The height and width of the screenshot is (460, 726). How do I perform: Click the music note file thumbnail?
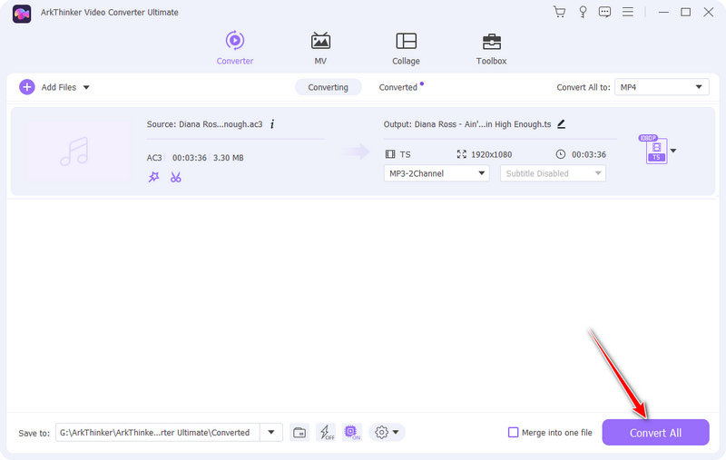click(79, 152)
